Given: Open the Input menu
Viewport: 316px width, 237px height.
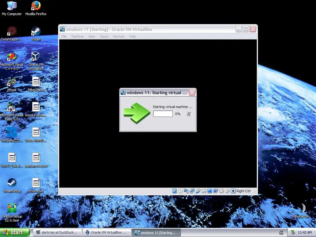Looking at the screenshot, I should click(104, 36).
